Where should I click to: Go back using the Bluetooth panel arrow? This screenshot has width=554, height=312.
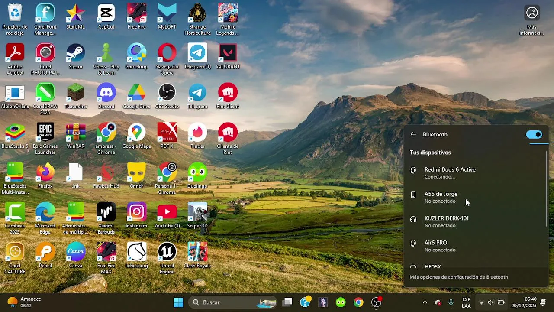413,134
